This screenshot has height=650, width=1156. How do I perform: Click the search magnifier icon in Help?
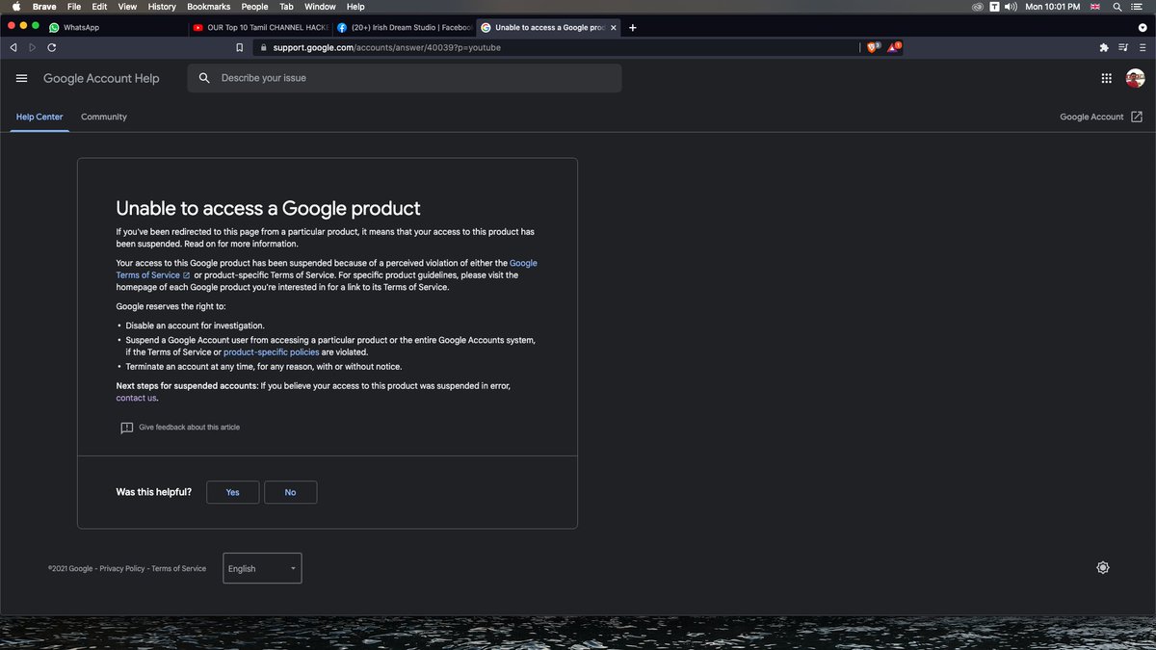tap(204, 78)
